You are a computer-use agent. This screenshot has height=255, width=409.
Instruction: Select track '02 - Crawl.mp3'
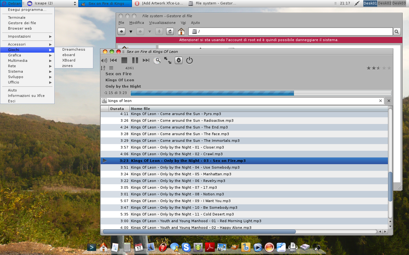click(244, 154)
